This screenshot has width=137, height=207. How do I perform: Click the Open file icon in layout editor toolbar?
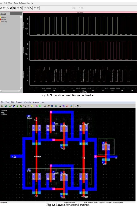(x=2, y=106)
